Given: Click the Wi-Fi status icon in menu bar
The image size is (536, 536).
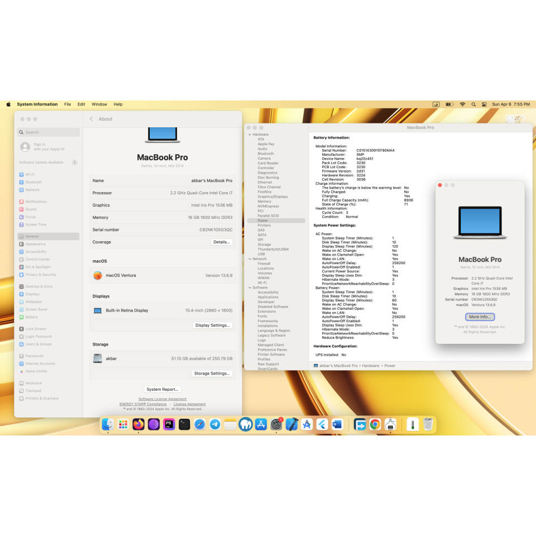Looking at the screenshot, I should point(462,104).
